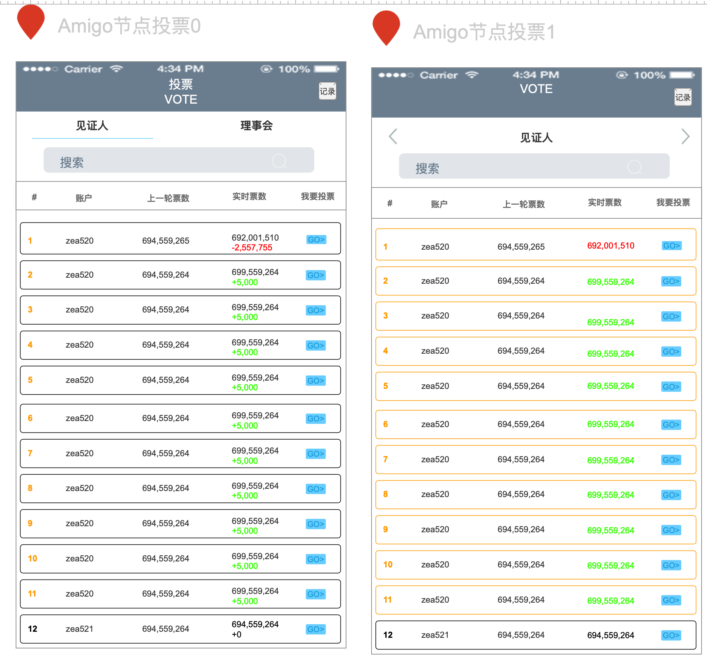This screenshot has width=707, height=659.
Task: Click 上一轮票数 column header in left screen
Action: tap(168, 198)
